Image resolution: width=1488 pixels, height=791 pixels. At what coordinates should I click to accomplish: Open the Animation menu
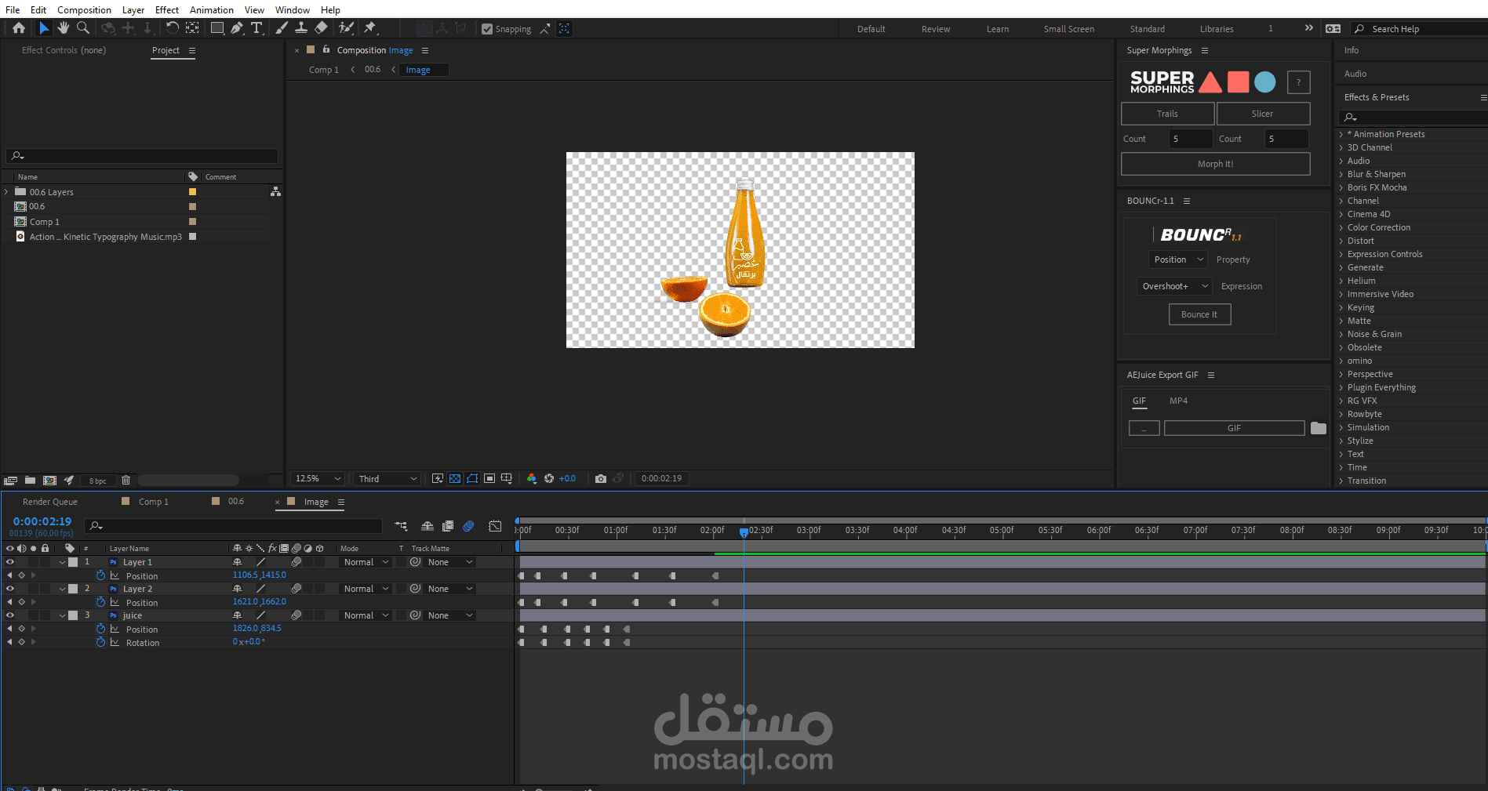[x=212, y=9]
